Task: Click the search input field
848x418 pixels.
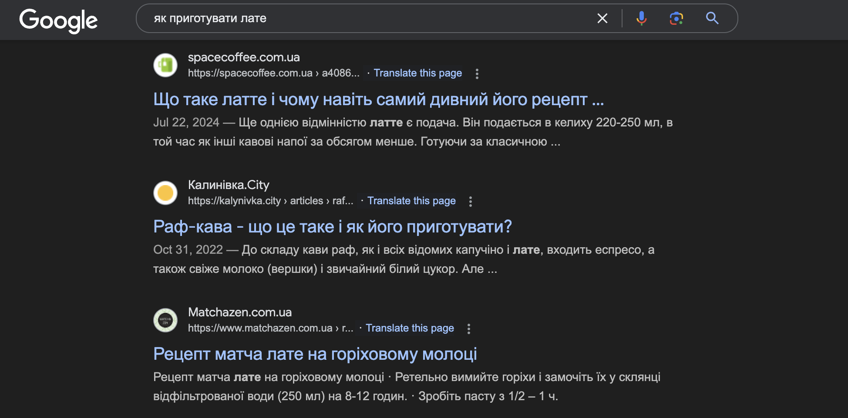Action: 370,18
